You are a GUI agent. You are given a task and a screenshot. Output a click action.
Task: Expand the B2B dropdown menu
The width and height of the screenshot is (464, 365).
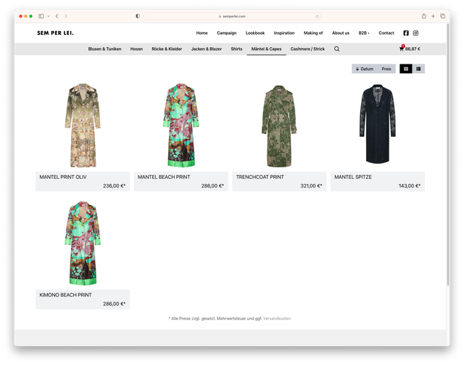pyautogui.click(x=363, y=33)
